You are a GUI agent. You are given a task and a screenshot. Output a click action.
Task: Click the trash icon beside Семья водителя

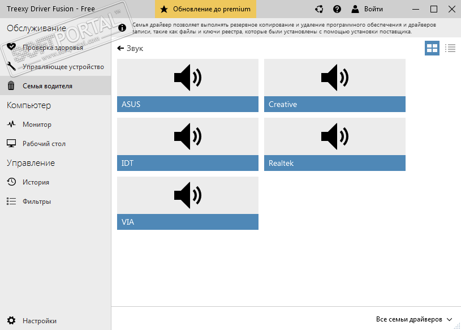point(11,85)
